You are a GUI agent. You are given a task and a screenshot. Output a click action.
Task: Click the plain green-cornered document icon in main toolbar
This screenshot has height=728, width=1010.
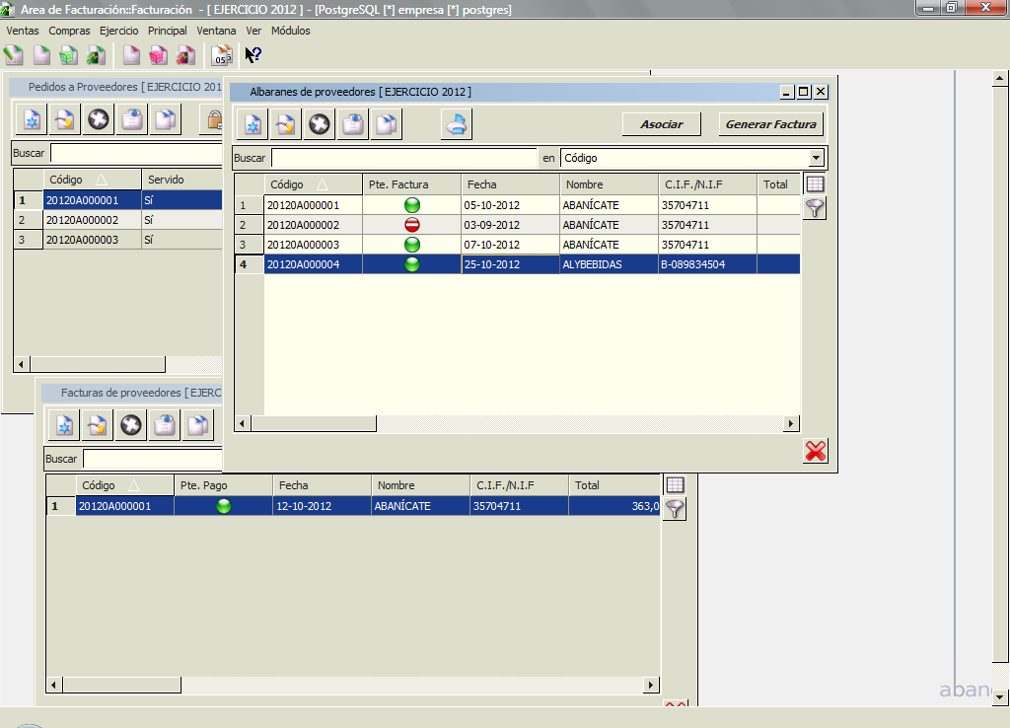(41, 55)
